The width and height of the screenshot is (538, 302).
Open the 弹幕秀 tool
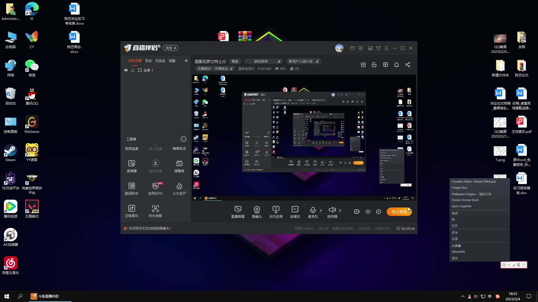click(179, 166)
